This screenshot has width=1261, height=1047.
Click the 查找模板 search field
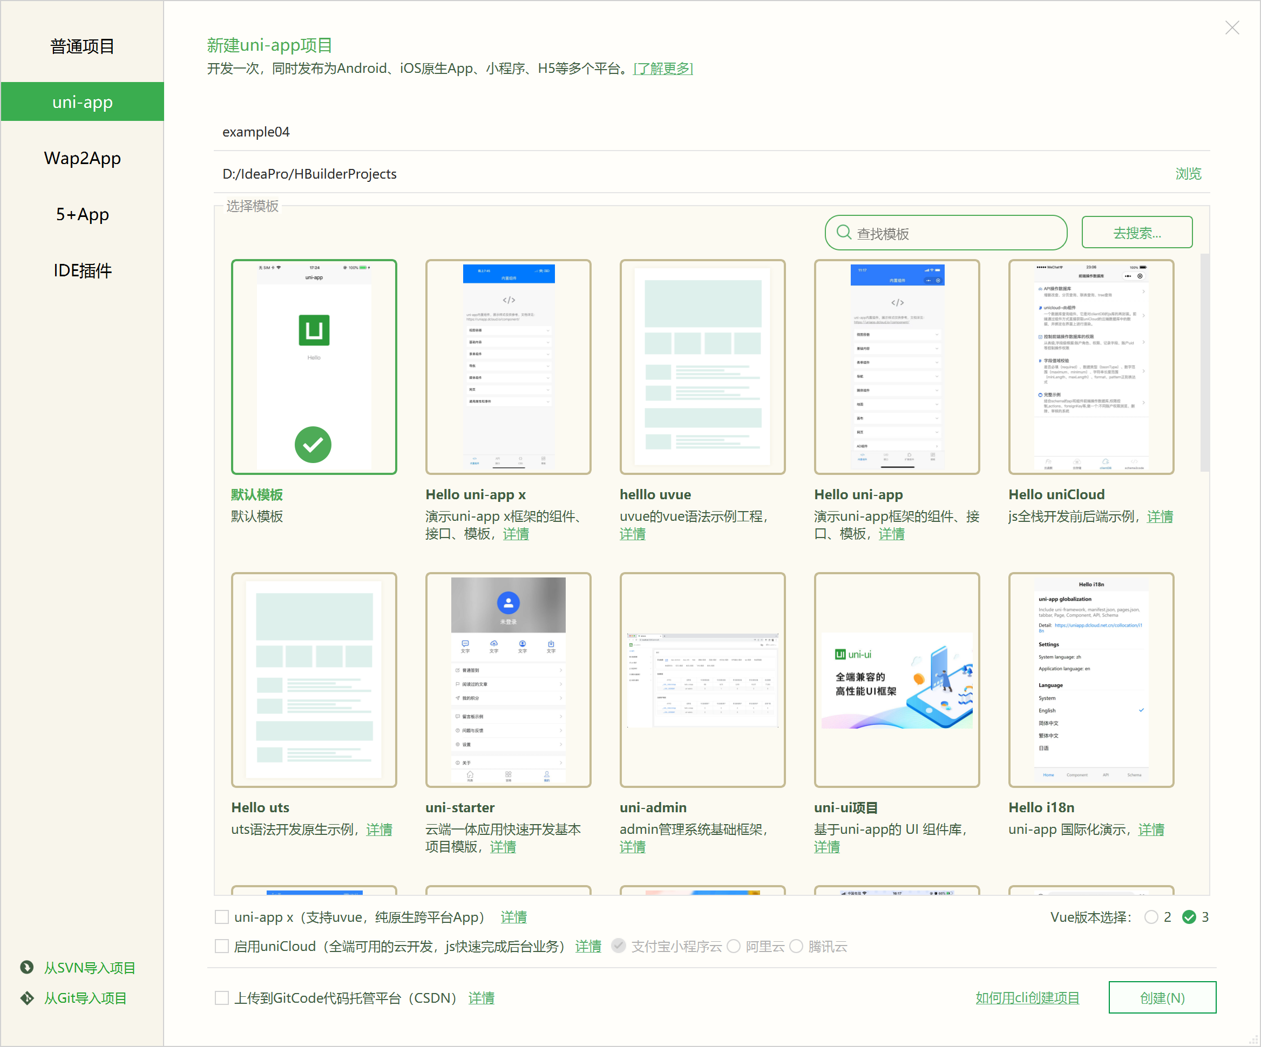click(955, 233)
